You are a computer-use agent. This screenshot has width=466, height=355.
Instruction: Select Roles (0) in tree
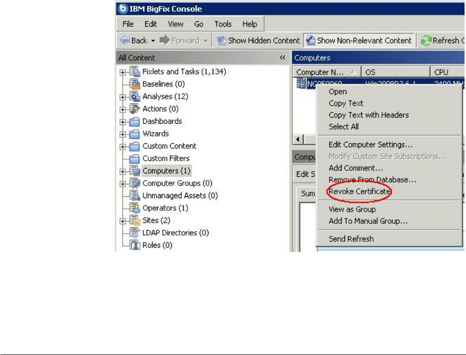coord(157,245)
